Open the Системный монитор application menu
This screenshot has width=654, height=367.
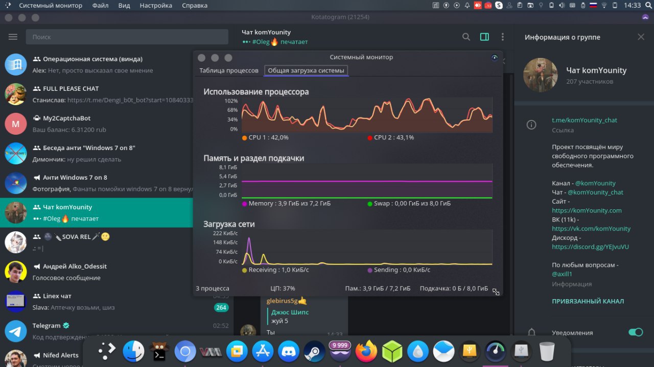(51, 6)
